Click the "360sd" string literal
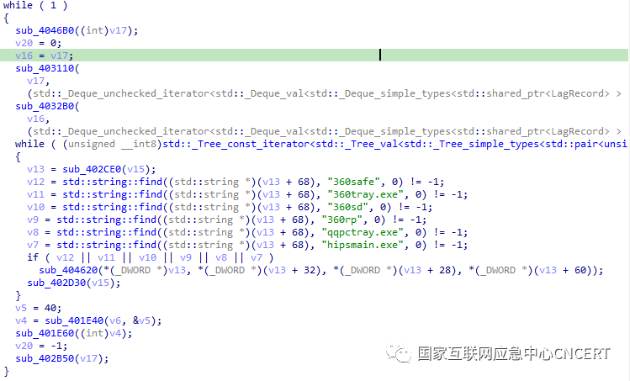The height and width of the screenshot is (381, 630). (x=347, y=207)
